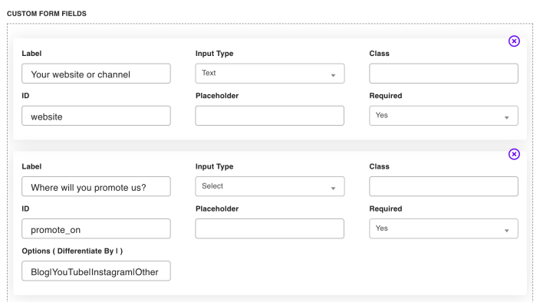Click 'Options ( Differentiate By | )' label
This screenshot has height=302, width=540.
72,251
